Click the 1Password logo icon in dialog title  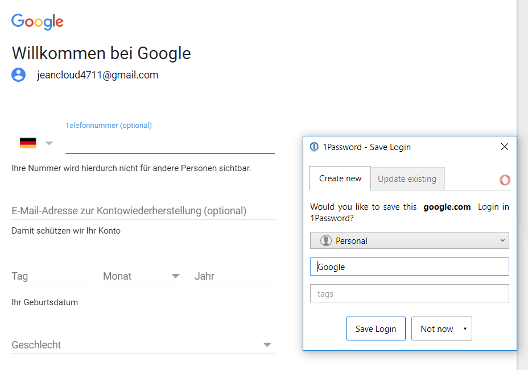pos(314,147)
